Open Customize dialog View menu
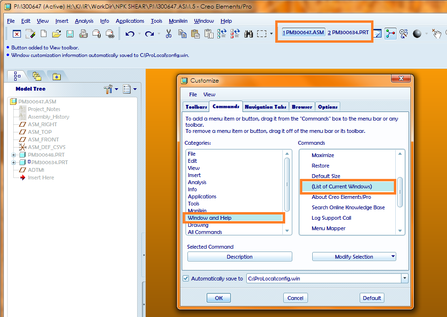The height and width of the screenshot is (317, 447). pos(209,94)
